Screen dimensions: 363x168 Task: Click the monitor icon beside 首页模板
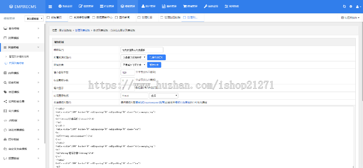tap(5, 28)
